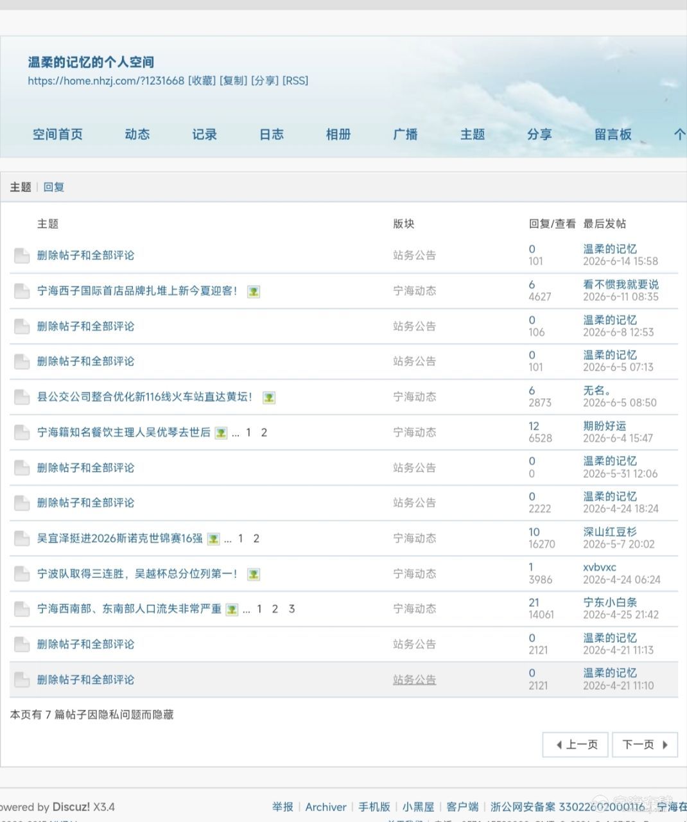Viewport: 687px width, 822px height.
Task: Open user xvbvxc profile link
Action: (x=600, y=568)
